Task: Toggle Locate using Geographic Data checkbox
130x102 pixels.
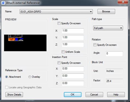Action: click(7, 87)
